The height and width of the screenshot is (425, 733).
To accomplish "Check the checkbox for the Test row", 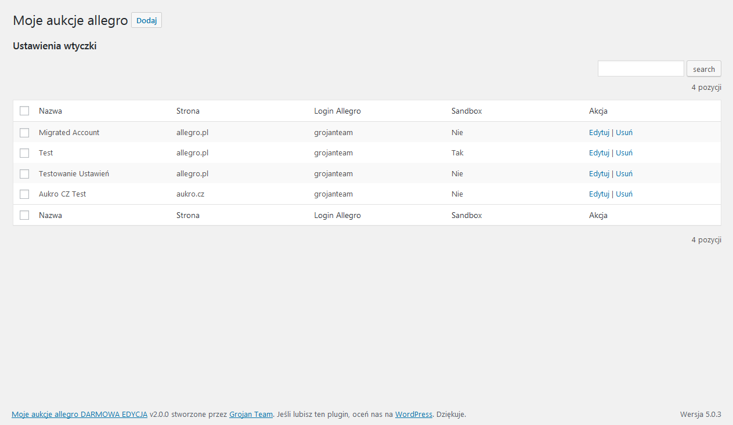I will coord(24,153).
